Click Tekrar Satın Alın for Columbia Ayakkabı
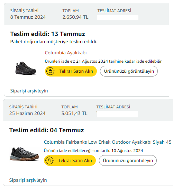Viewport: 173px width, 188px height. [71, 71]
